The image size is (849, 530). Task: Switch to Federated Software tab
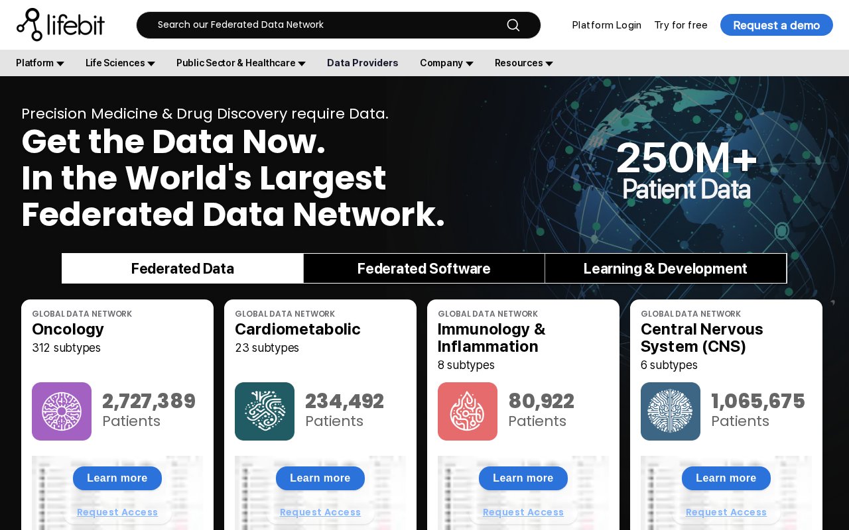pos(424,268)
